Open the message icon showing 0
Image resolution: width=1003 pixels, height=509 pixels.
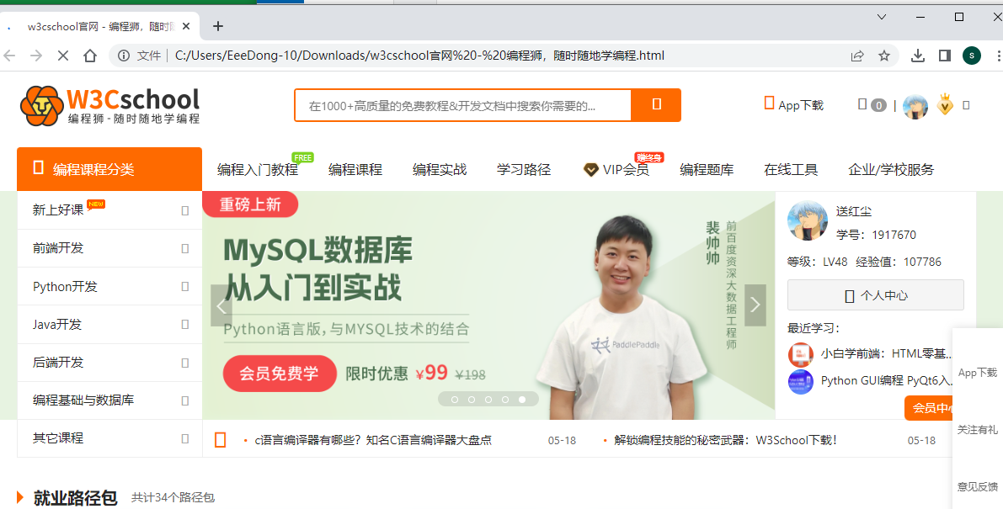pyautogui.click(x=872, y=104)
